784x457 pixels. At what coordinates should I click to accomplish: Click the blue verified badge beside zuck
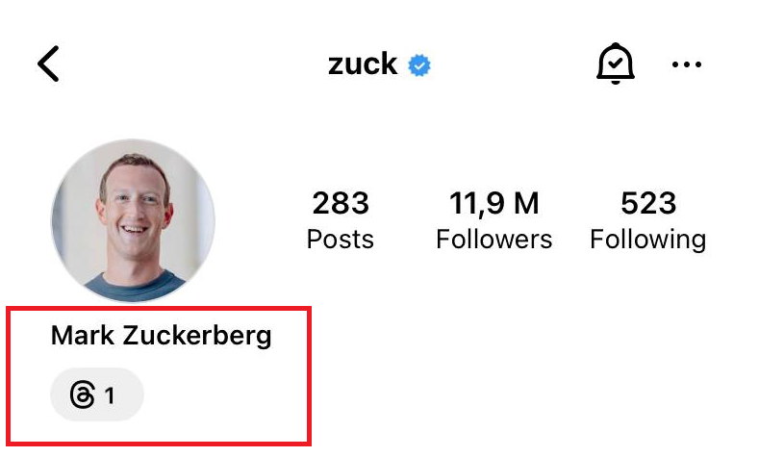(419, 65)
